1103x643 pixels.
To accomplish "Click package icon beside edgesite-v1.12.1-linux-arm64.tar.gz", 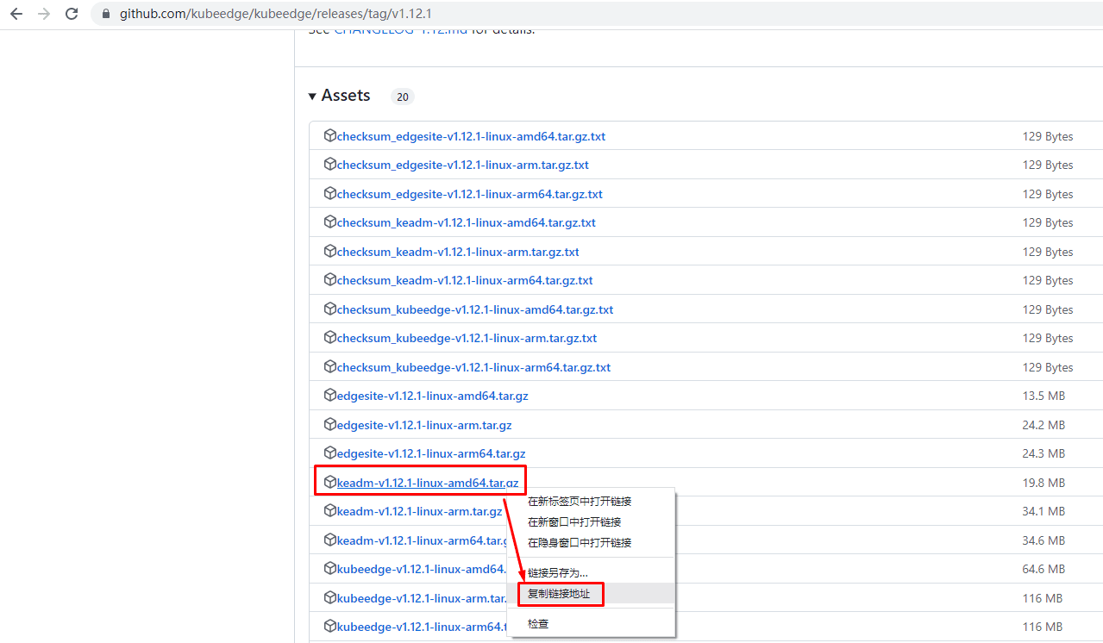I will (329, 453).
